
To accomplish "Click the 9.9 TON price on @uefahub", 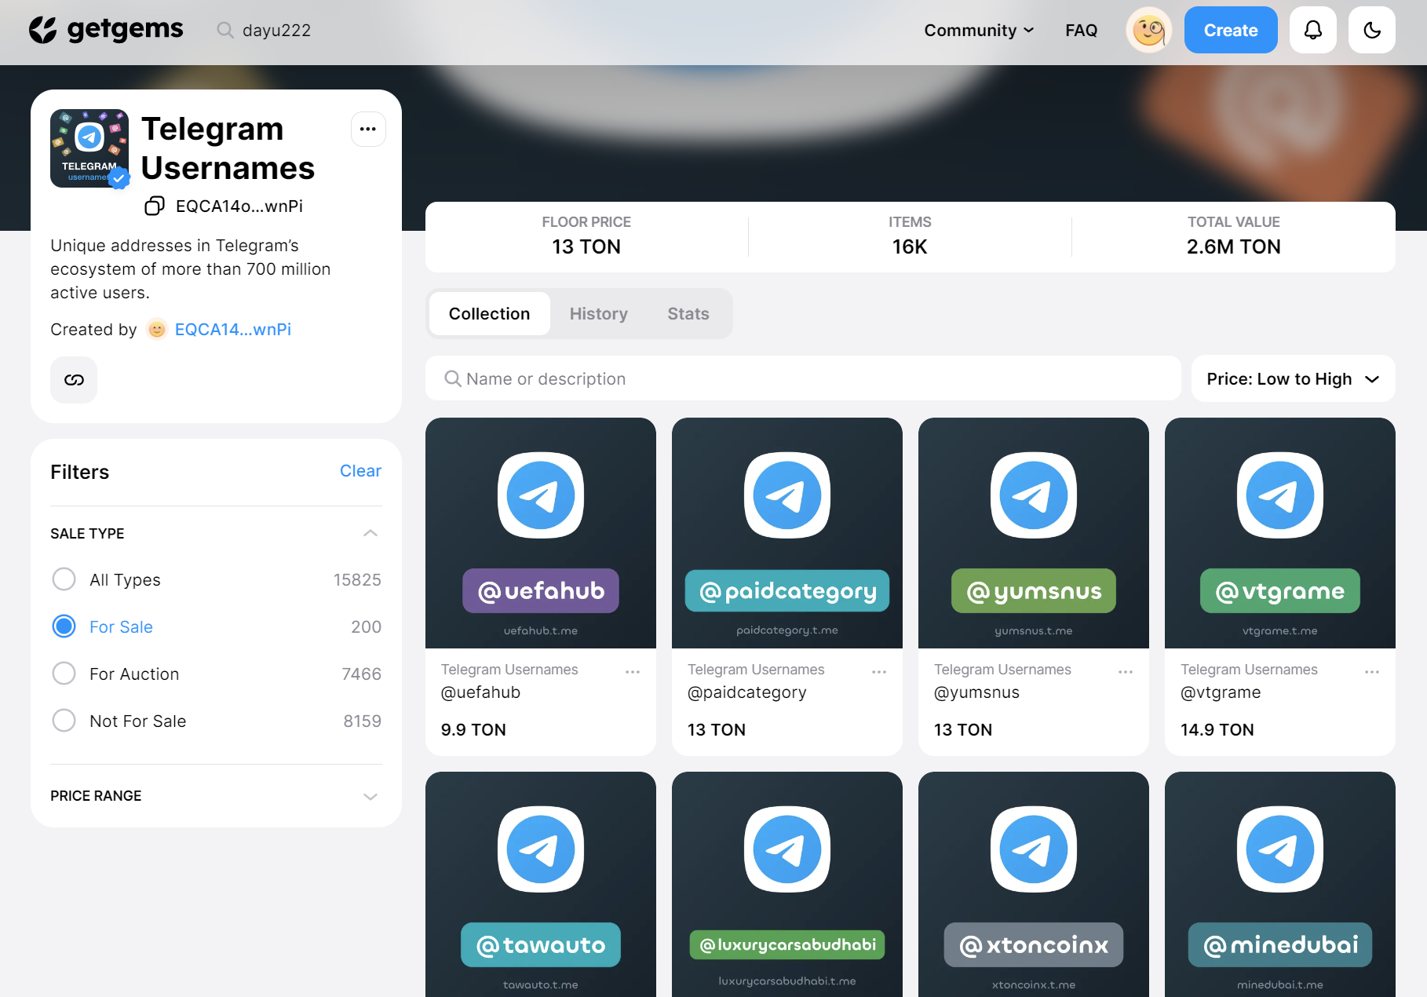I will point(473,729).
